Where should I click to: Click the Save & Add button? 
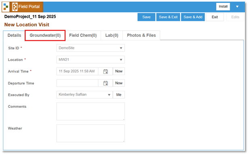click(x=193, y=17)
